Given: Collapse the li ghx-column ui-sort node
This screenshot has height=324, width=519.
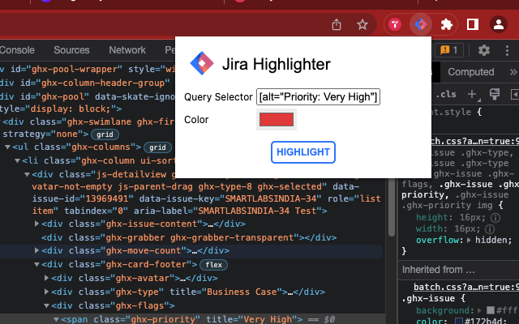Looking at the screenshot, I should tap(18, 160).
